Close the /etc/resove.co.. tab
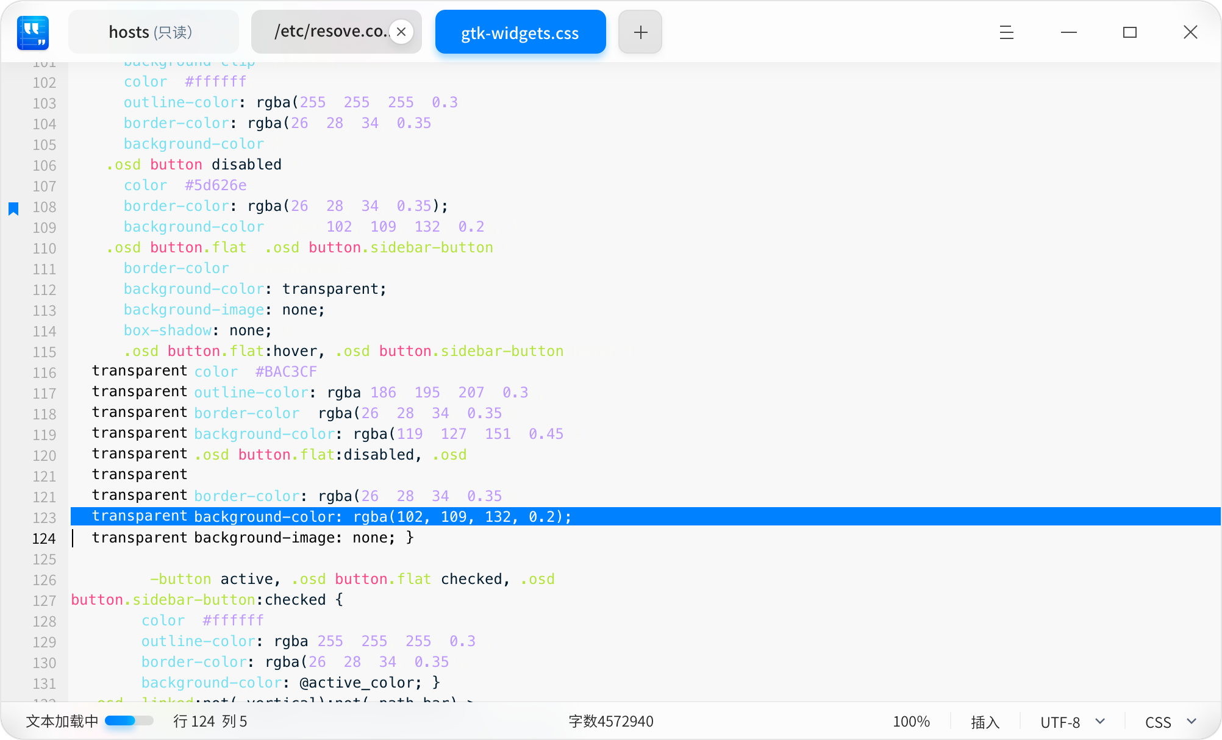This screenshot has width=1222, height=740. point(401,32)
